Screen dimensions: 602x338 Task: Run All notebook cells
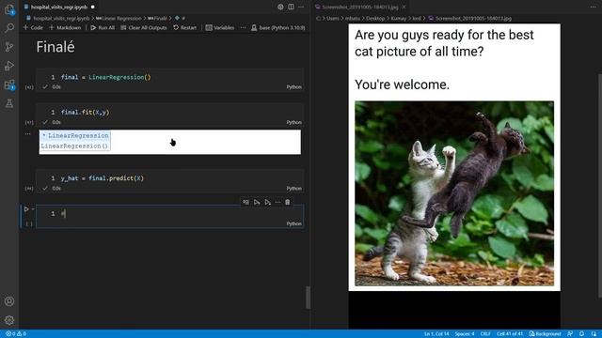pyautogui.click(x=103, y=27)
